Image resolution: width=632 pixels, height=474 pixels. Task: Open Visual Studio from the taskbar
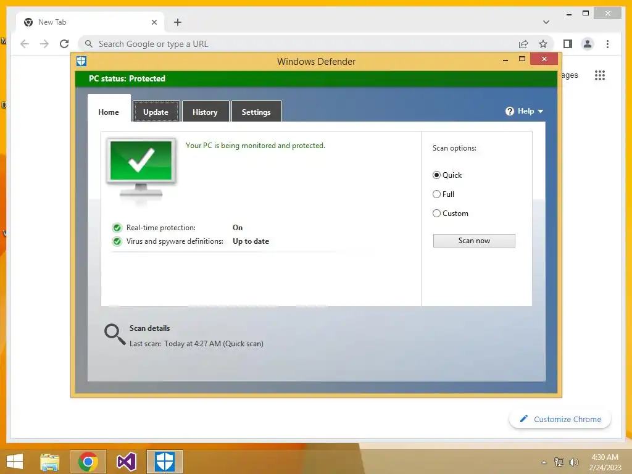[x=126, y=462]
